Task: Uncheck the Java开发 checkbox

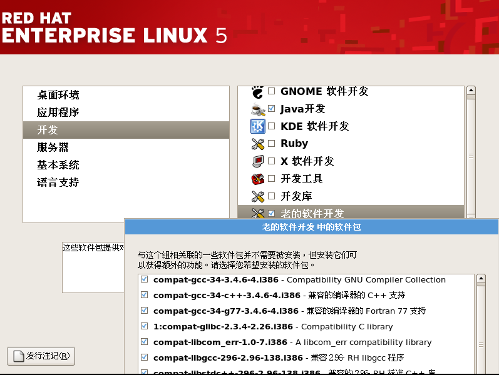Action: coord(272,109)
